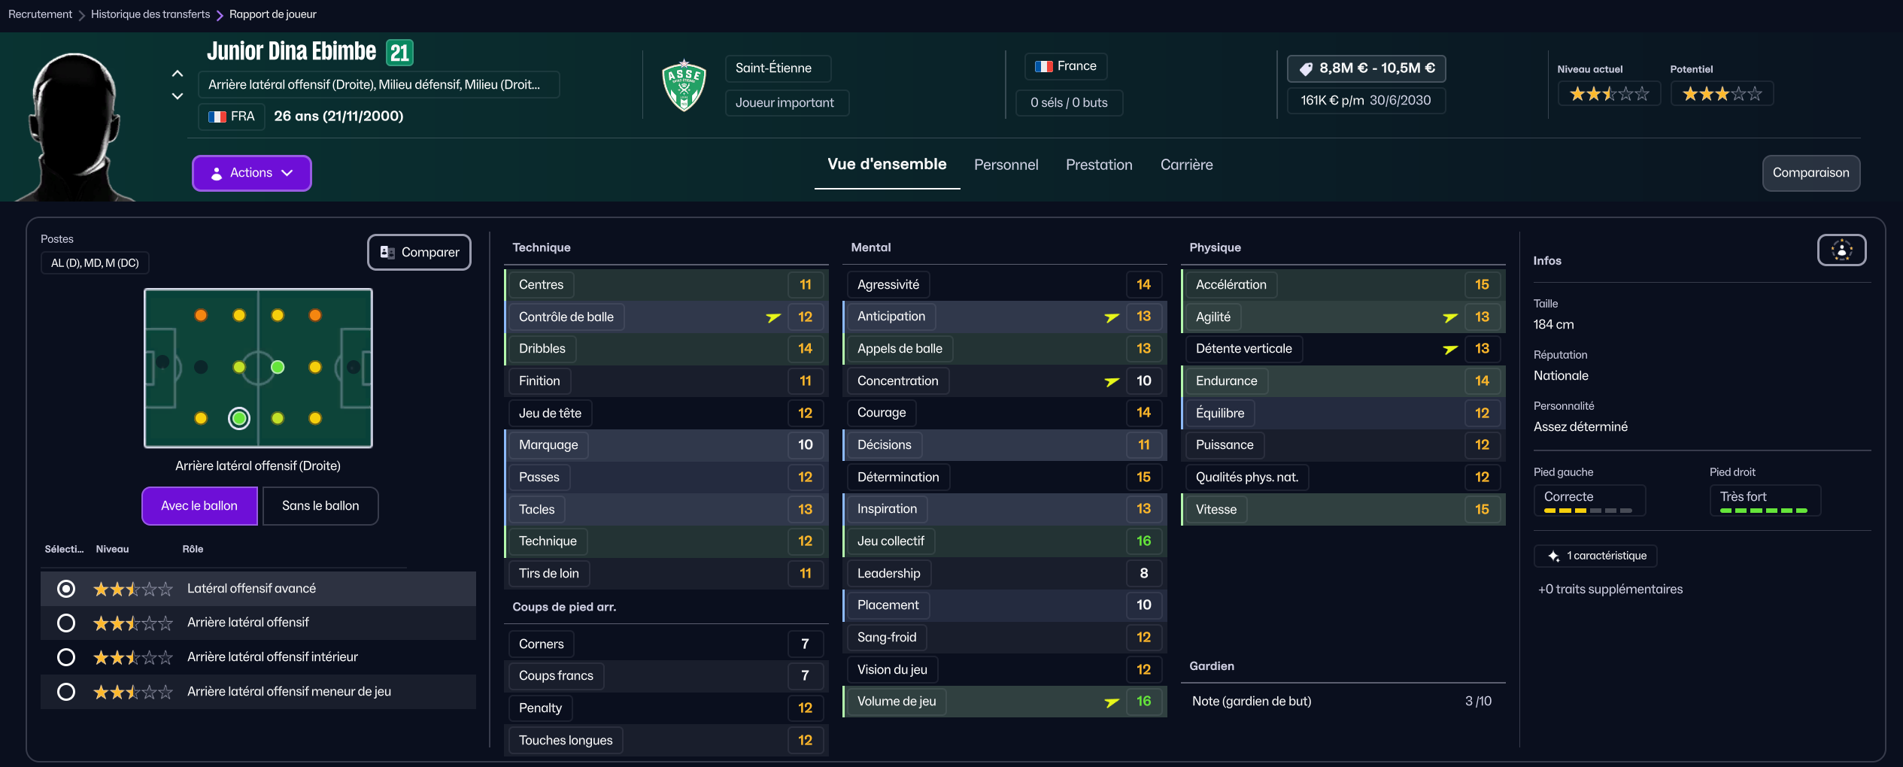Screen dimensions: 1903x767
Task: Click the arrow icon beside Détente verticale
Action: [x=1450, y=349]
